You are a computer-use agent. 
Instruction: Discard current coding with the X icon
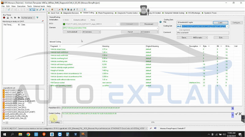(240, 114)
